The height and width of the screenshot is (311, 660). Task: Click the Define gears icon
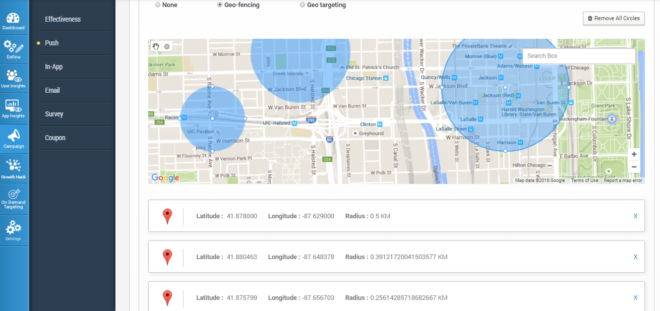point(14,49)
